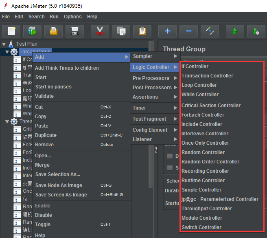Choose Disable from context menu
Image resolution: width=267 pixels, height=238 pixels.
(x=81, y=215)
